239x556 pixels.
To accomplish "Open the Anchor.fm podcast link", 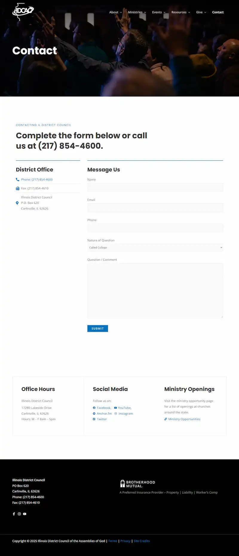I will click(104, 413).
